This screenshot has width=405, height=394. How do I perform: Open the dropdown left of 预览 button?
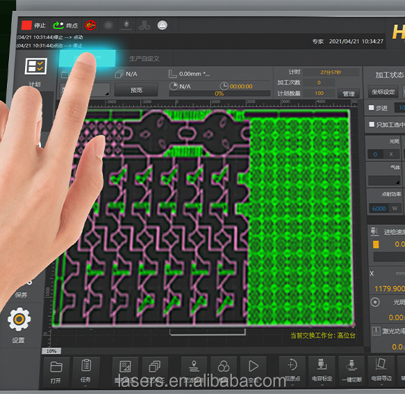85,90
